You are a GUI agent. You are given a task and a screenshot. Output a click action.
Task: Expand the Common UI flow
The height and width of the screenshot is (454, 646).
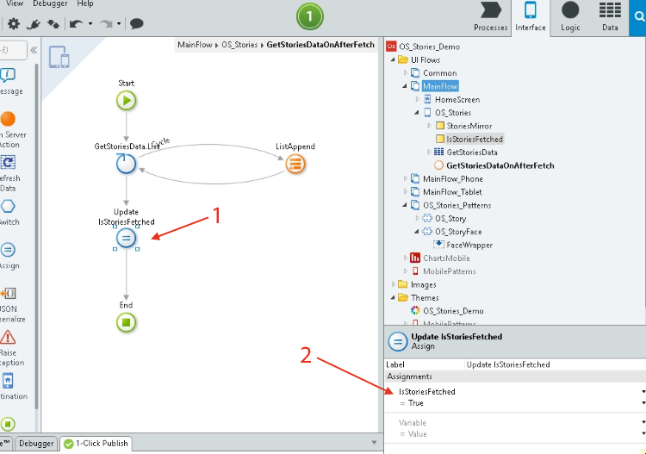[406, 73]
